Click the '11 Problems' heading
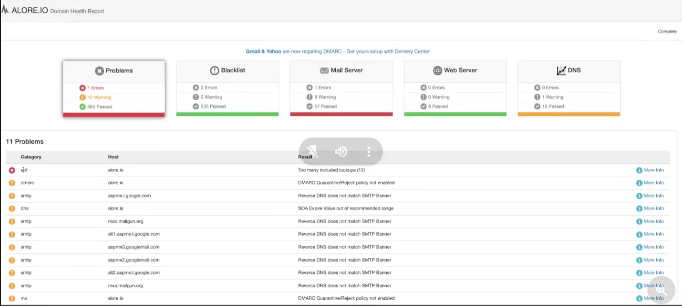The height and width of the screenshot is (306, 682). 25,142
